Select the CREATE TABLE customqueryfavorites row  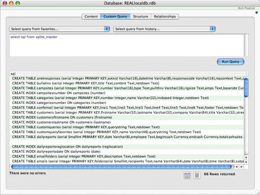(x=127, y=132)
